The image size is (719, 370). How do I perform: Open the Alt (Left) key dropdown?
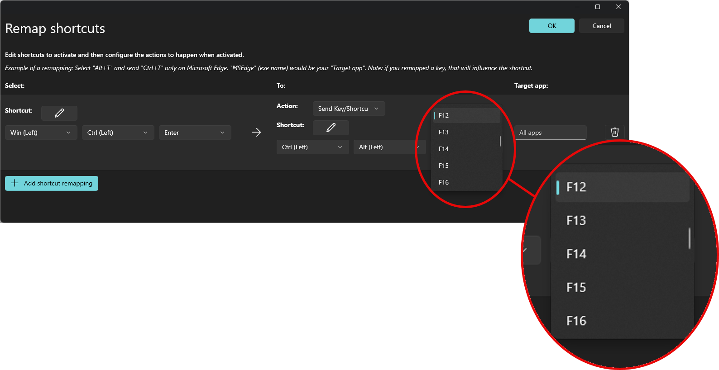(390, 147)
